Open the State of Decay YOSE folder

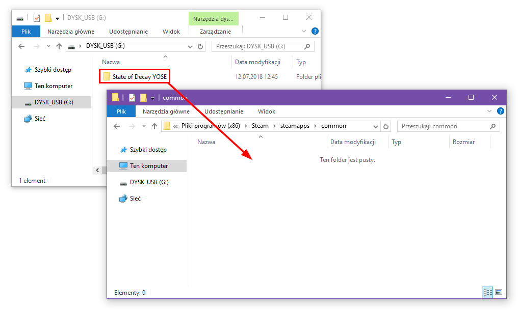coord(139,77)
